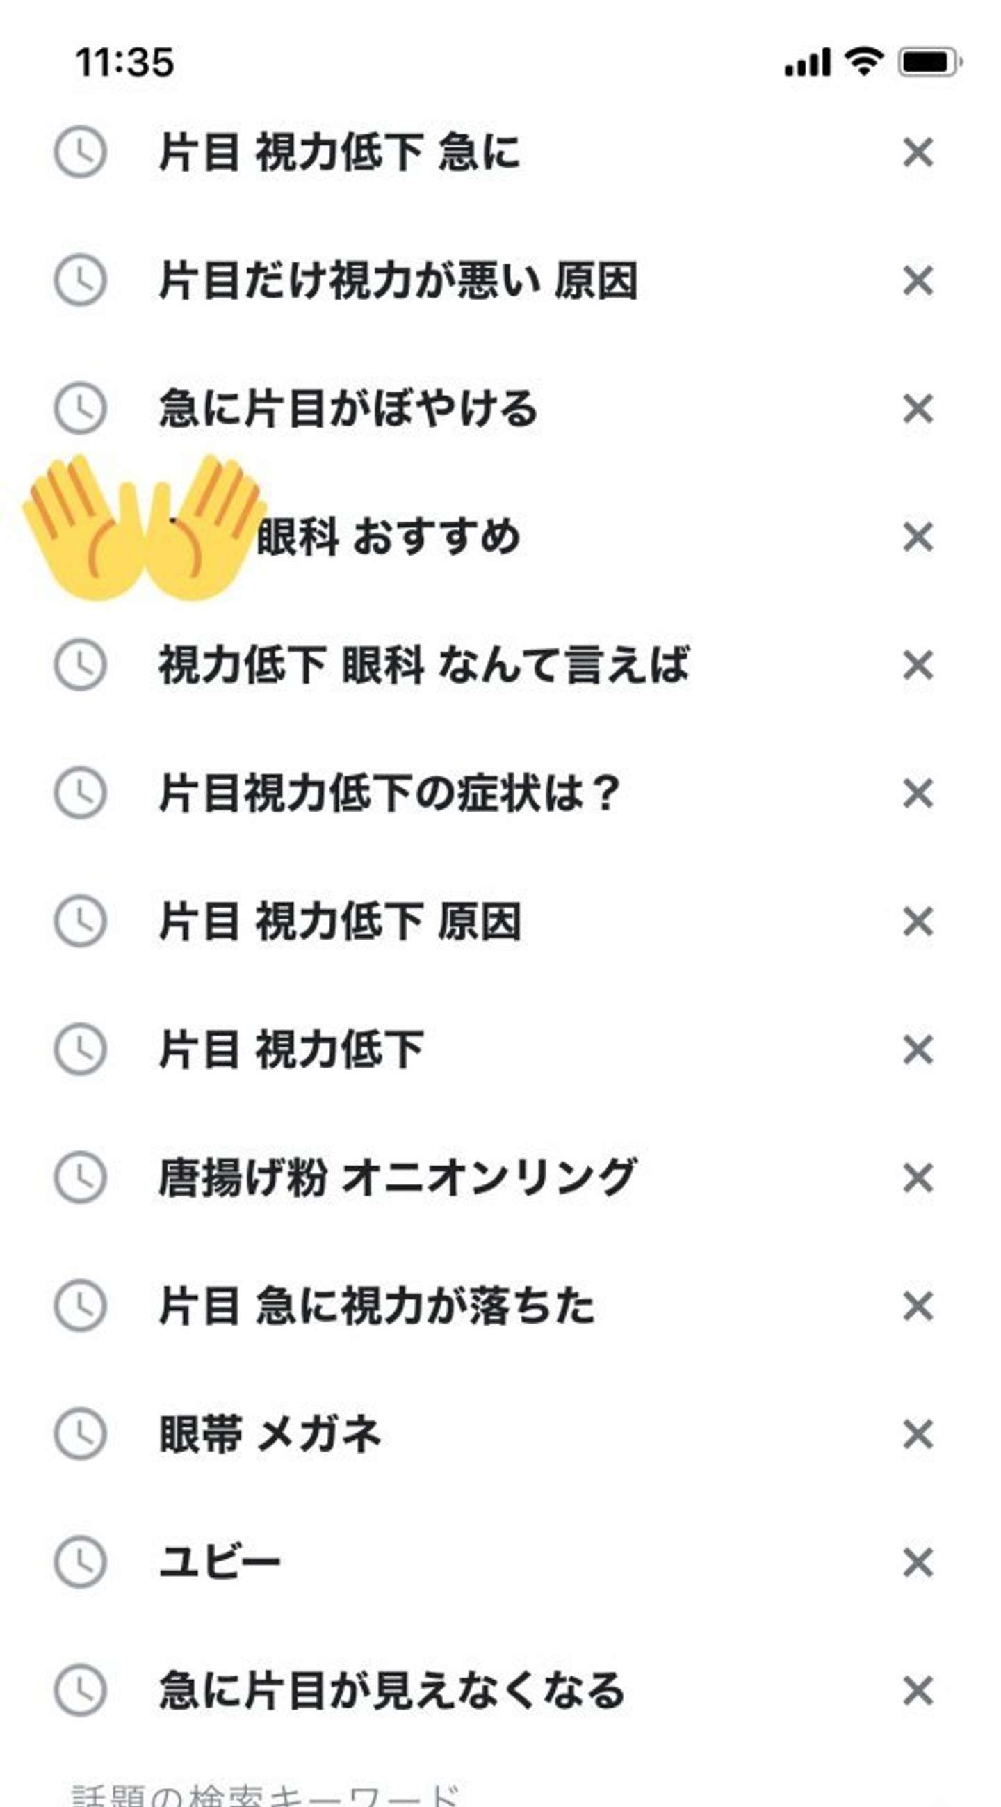
Task: Tap the clock icon beside '眼帯 メガネ'
Action: (81, 1434)
